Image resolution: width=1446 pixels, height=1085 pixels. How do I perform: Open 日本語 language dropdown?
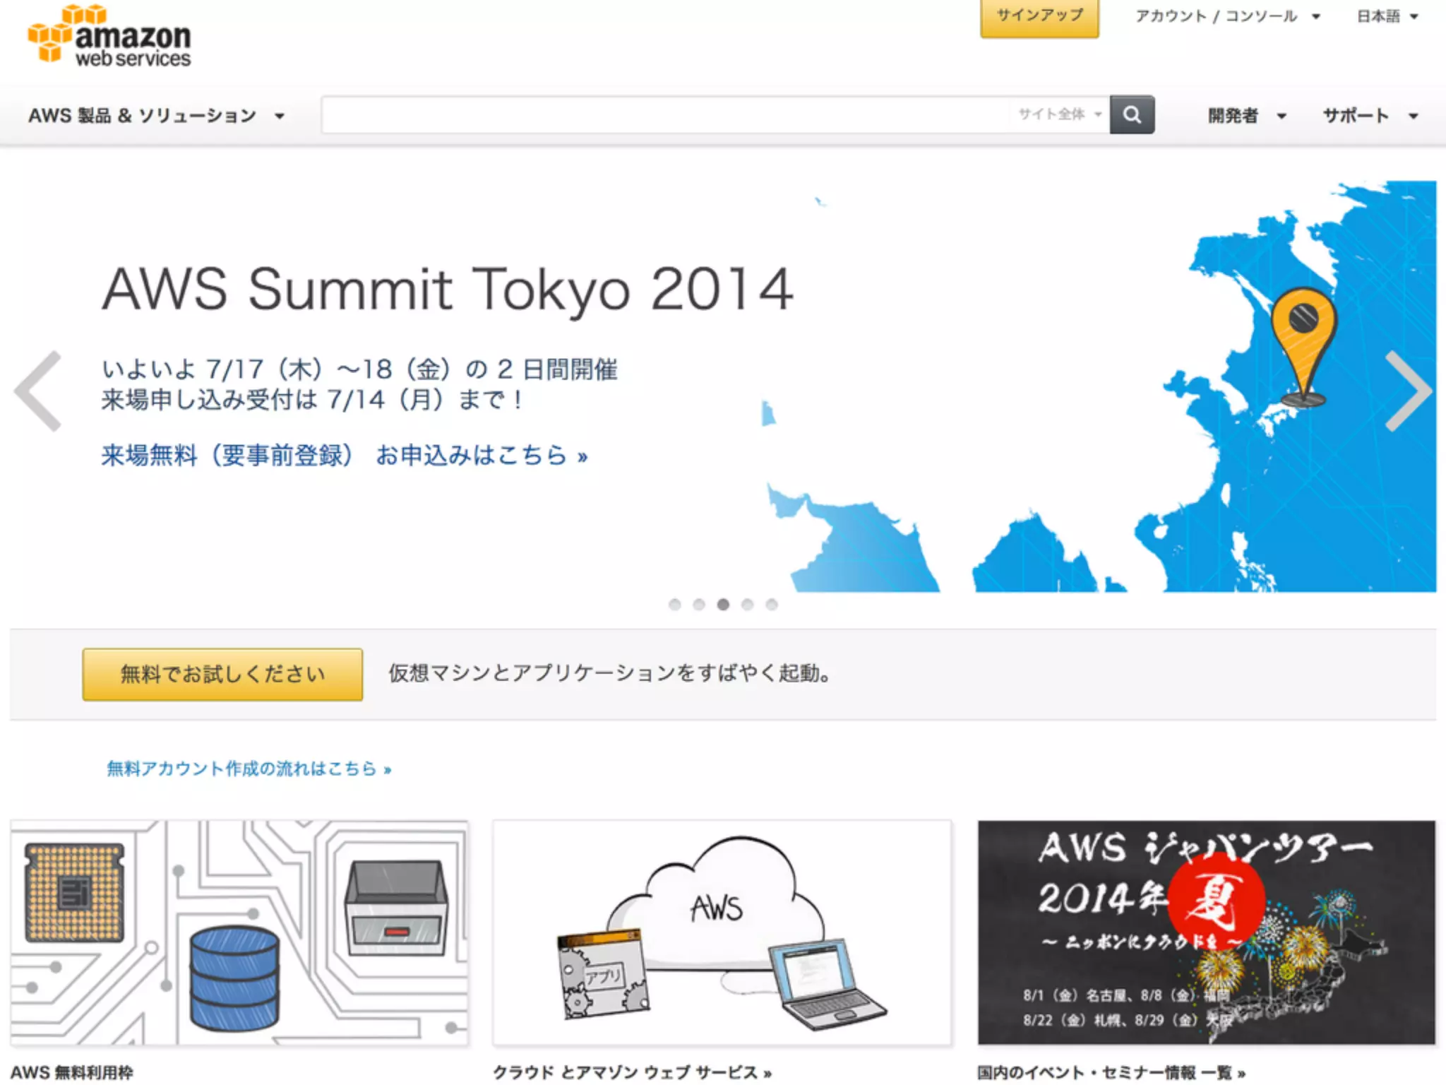pyautogui.click(x=1387, y=16)
